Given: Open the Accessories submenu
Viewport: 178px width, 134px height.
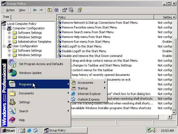Looking at the screenshot, I should pyautogui.click(x=88, y=83).
